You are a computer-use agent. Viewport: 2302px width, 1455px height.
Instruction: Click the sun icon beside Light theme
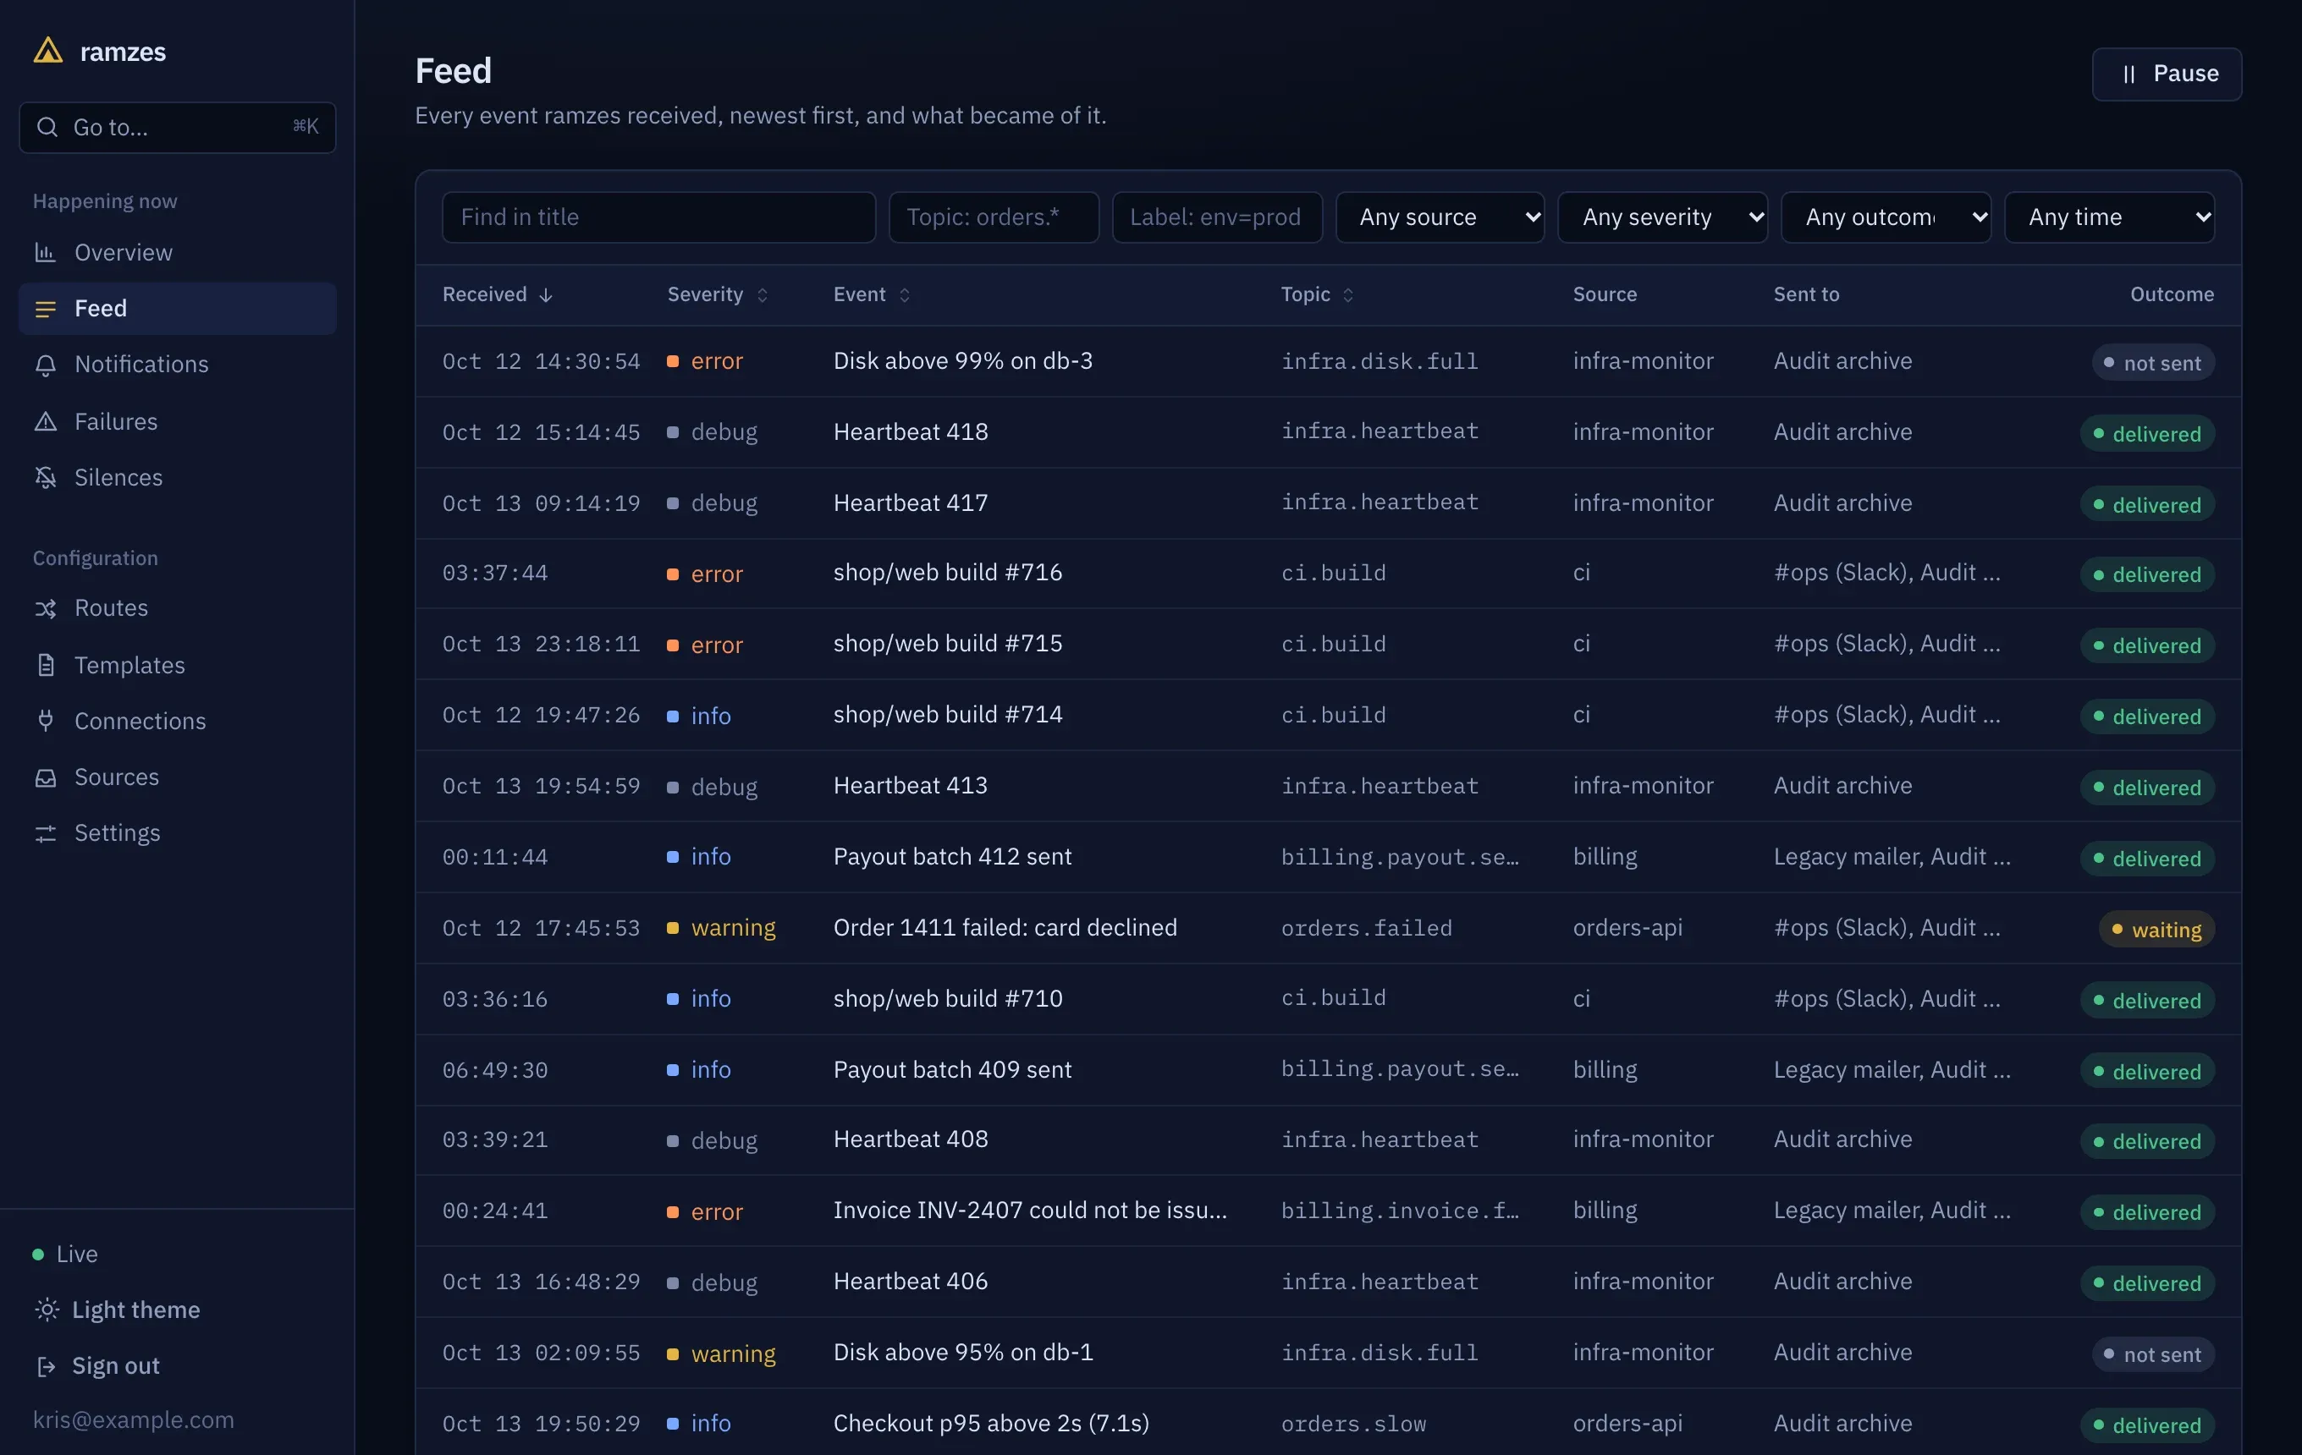46,1309
